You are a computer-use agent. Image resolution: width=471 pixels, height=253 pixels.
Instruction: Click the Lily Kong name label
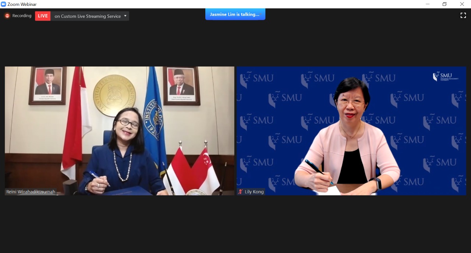(x=254, y=192)
